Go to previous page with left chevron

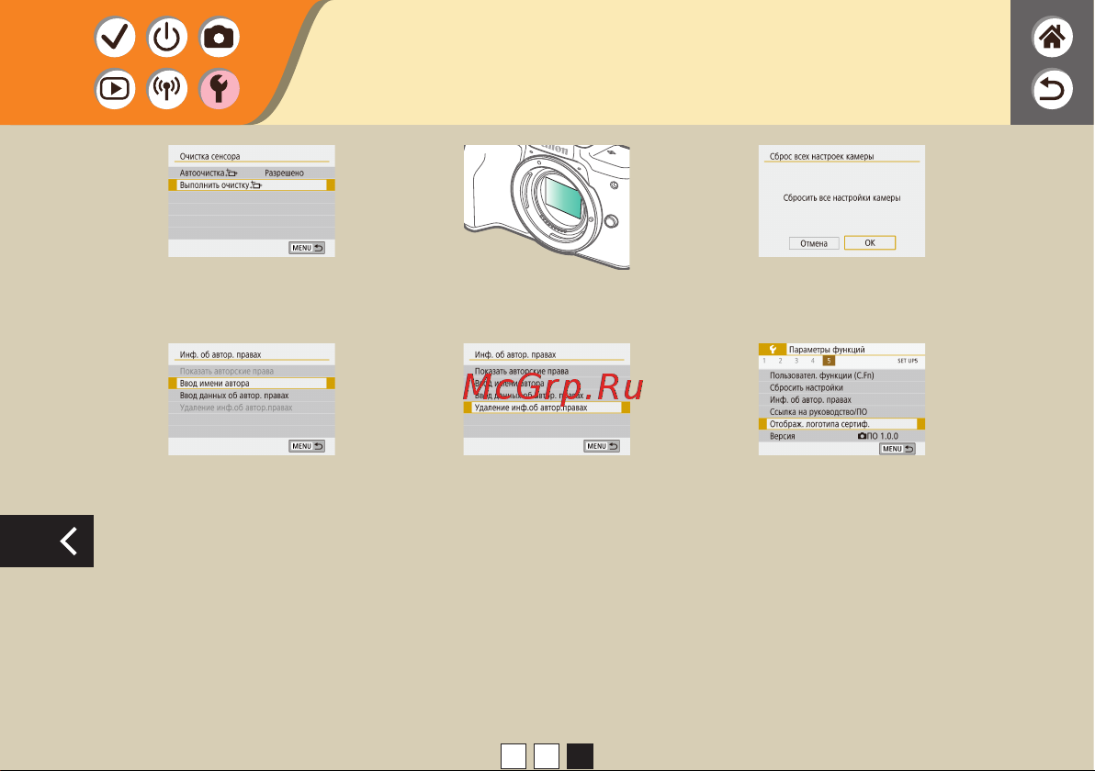tap(47, 541)
